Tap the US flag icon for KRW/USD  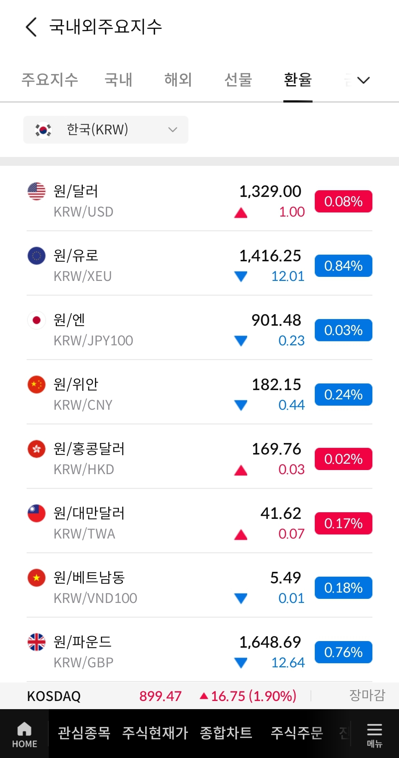(x=37, y=191)
